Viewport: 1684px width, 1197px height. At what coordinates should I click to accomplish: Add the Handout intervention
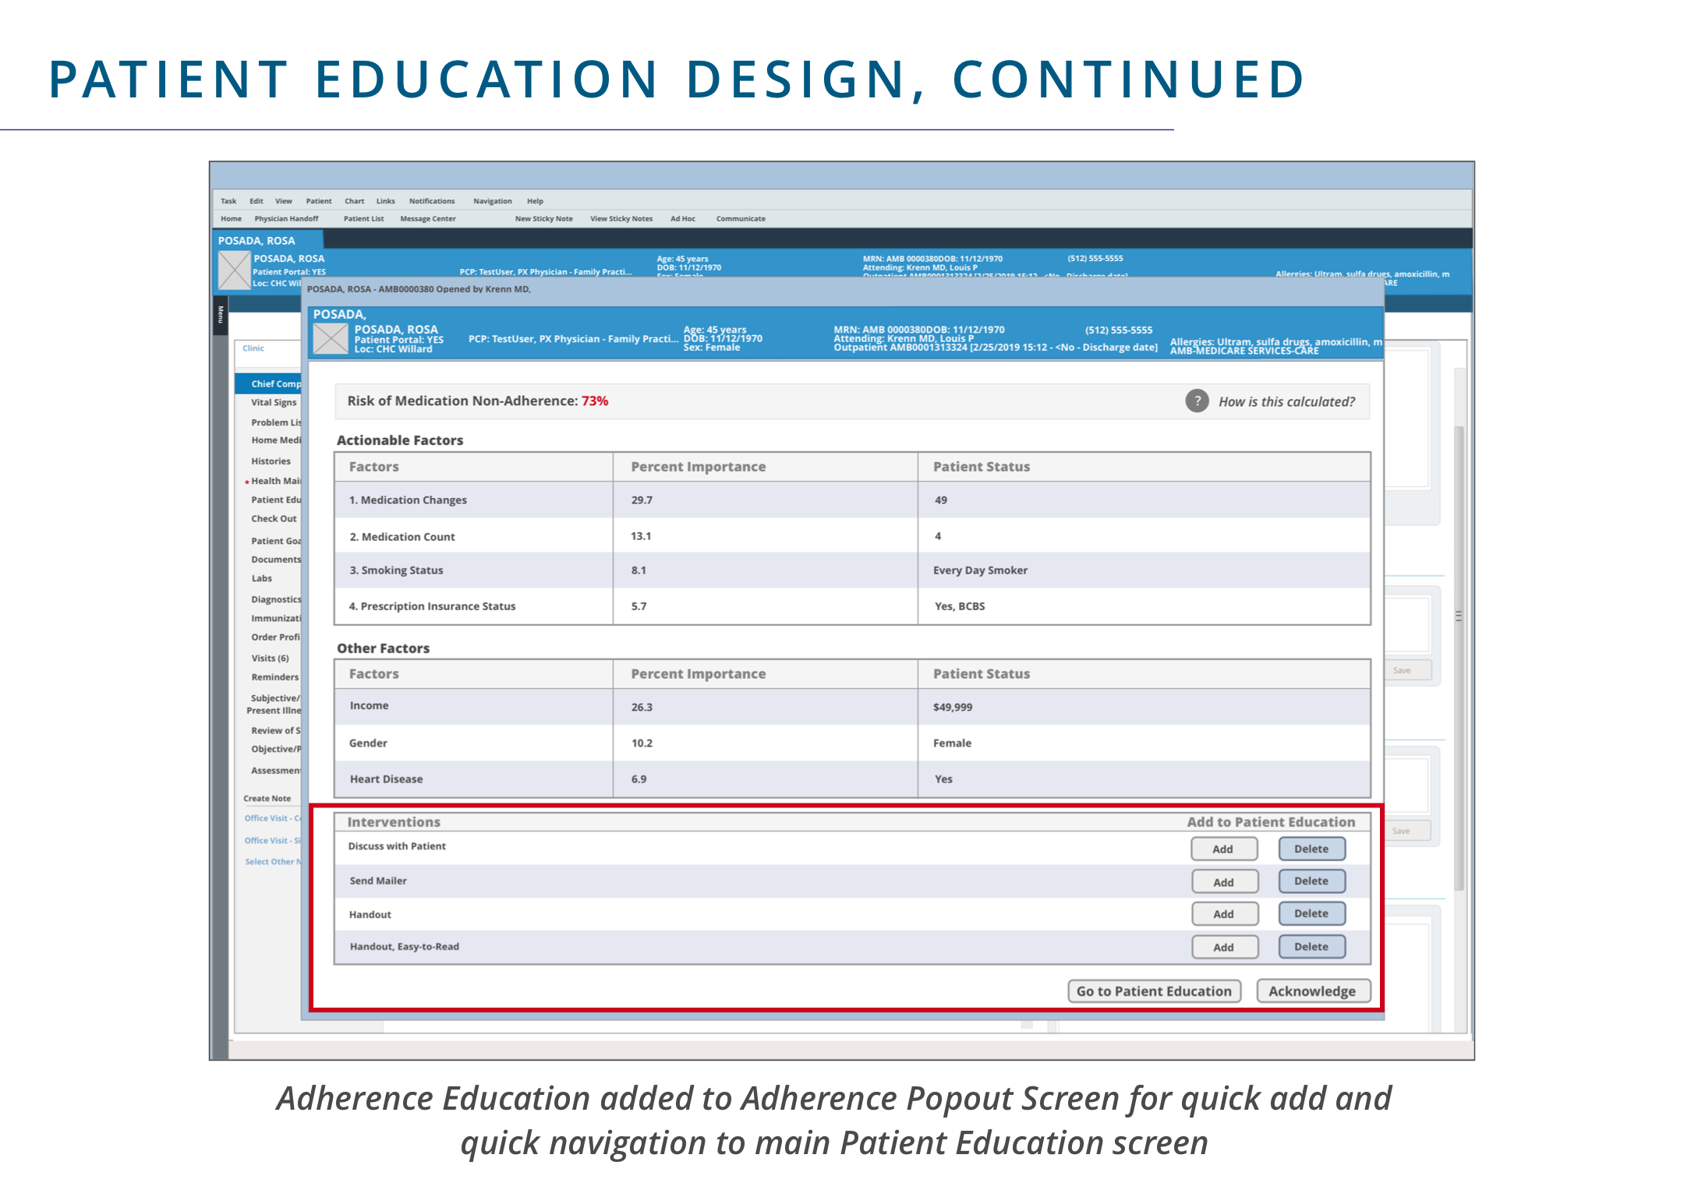tap(1223, 914)
